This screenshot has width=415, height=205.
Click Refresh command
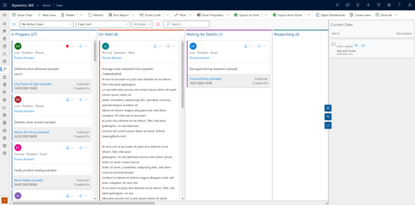click(x=96, y=15)
